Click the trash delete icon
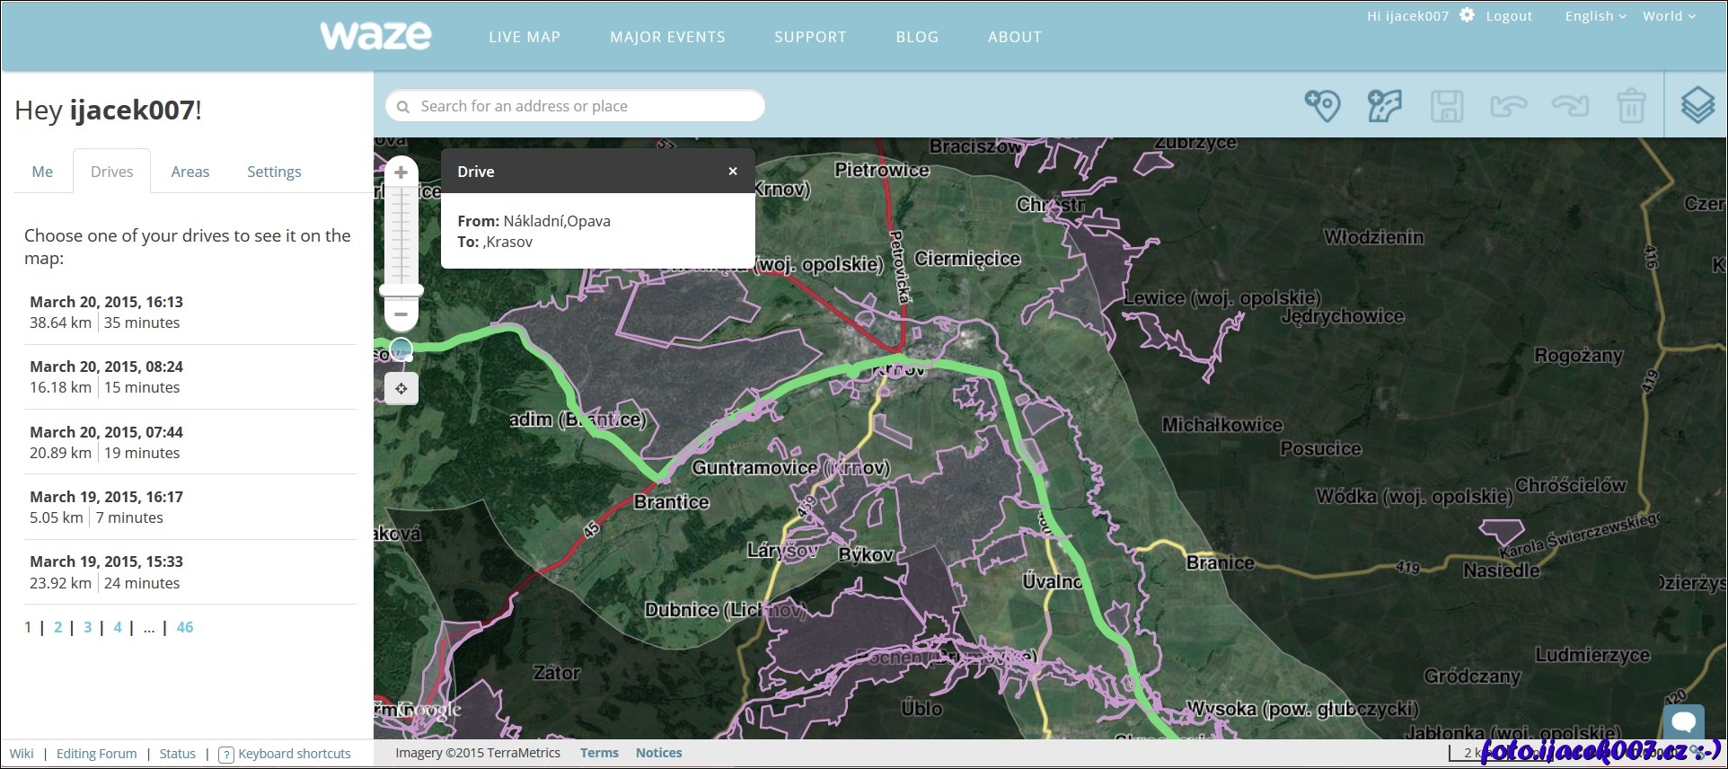The image size is (1728, 769). click(1631, 106)
